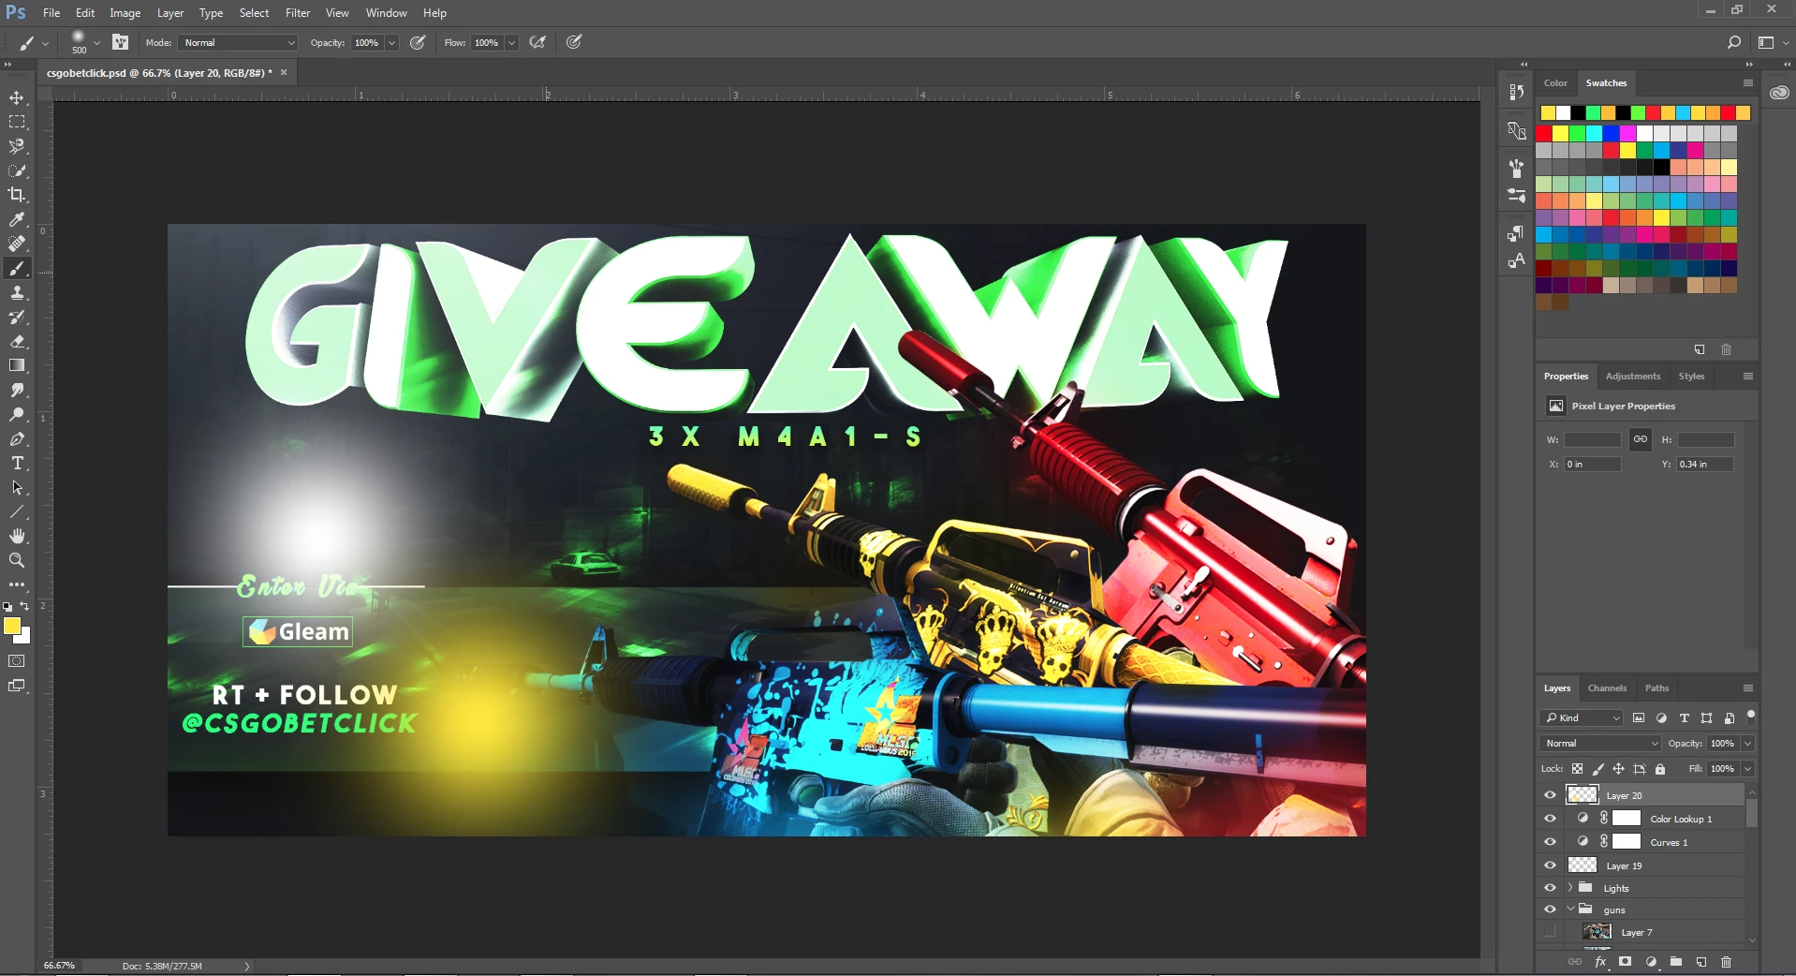Screen dimensions: 1796x976
Task: Toggle Quick Mask mode
Action: [x=17, y=661]
